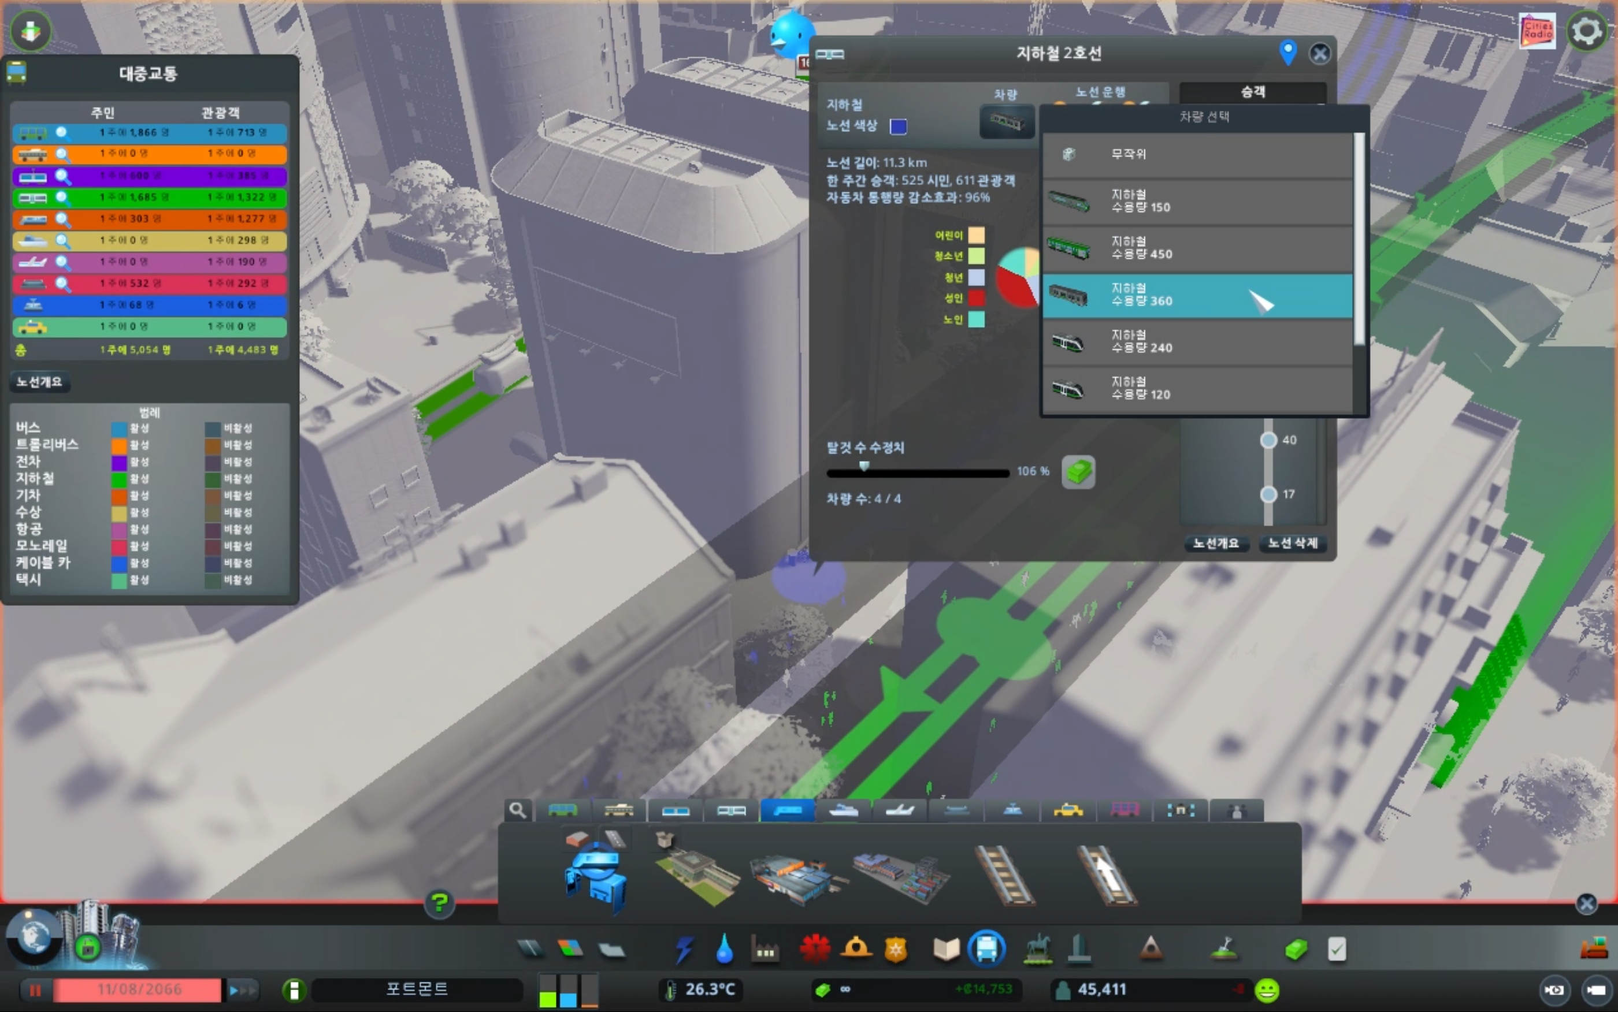Viewport: 1618px width, 1012px height.
Task: Open the blue line color swatch
Action: coord(897,127)
